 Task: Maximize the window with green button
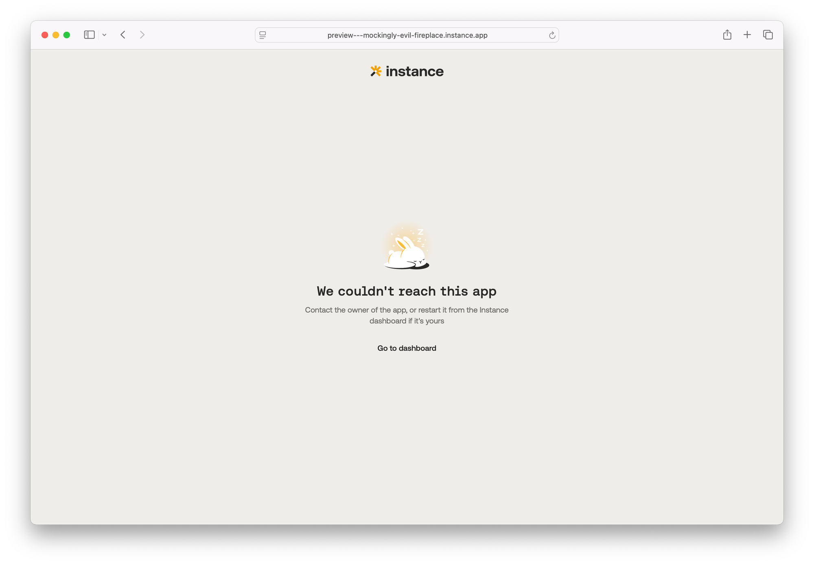pyautogui.click(x=67, y=35)
